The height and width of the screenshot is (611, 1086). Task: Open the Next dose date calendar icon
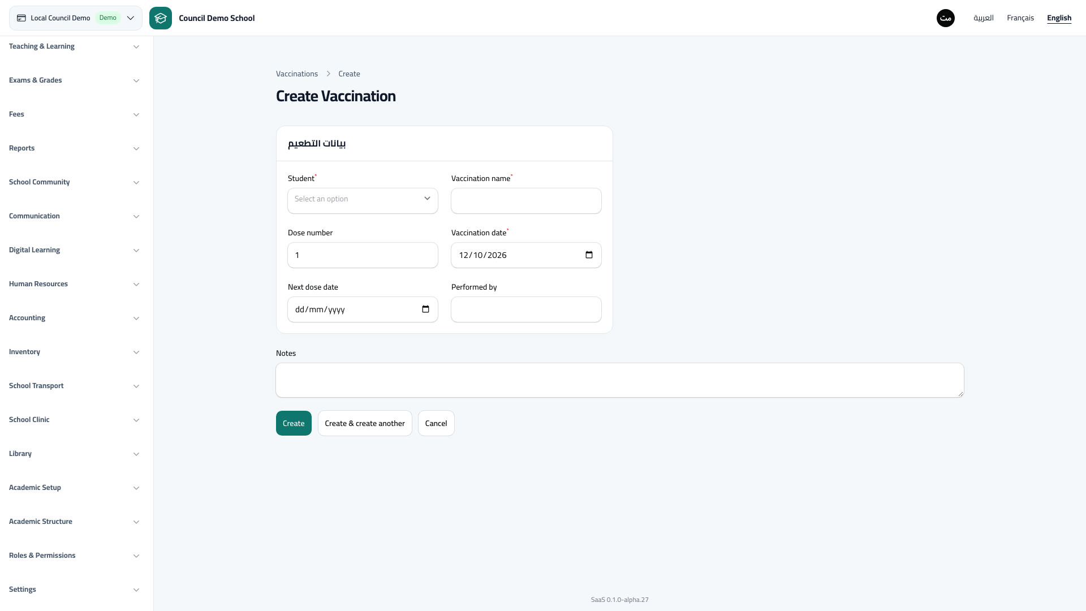[x=425, y=309]
